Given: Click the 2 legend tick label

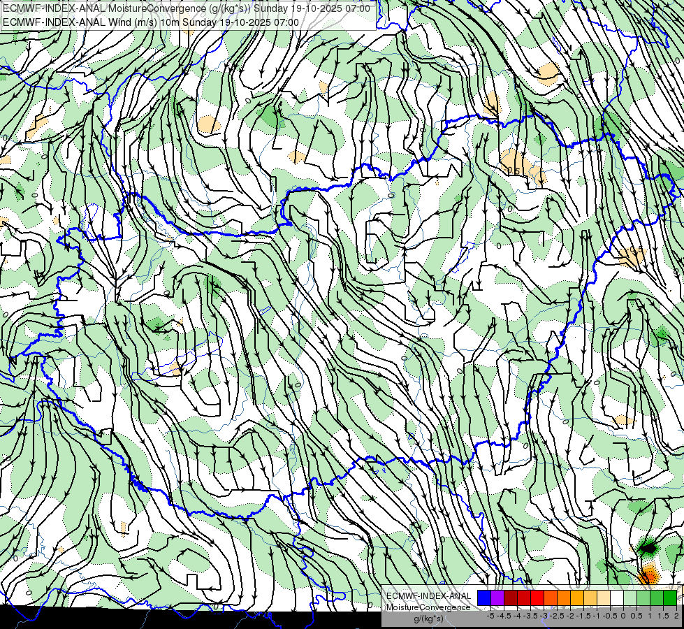Looking at the screenshot, I should coord(676,616).
